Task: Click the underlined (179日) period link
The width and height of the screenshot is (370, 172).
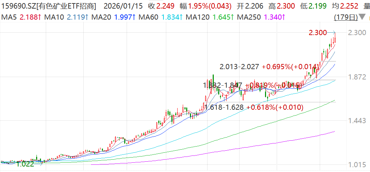Action: 345,17
